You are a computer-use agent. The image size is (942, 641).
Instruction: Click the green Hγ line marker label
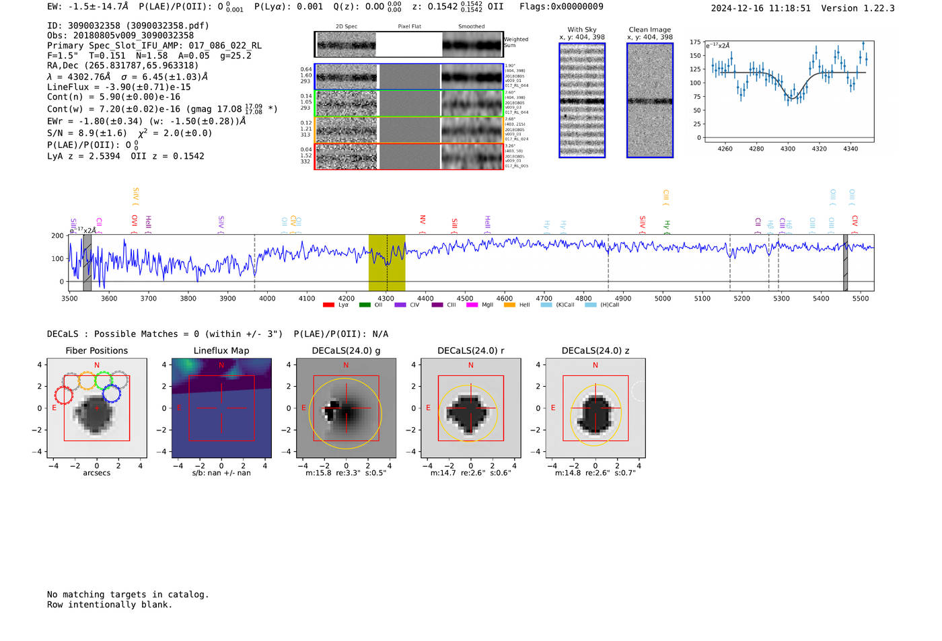667,225
